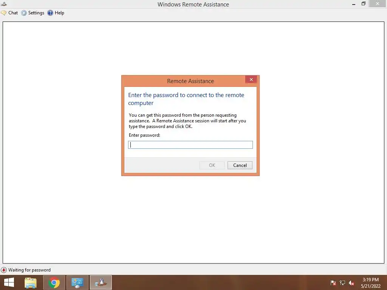
Task: Open Control Panel taskbar icon
Action: pyautogui.click(x=77, y=282)
